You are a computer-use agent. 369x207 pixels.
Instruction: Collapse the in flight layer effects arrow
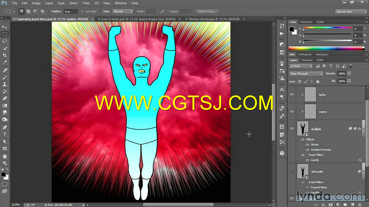click(x=363, y=128)
